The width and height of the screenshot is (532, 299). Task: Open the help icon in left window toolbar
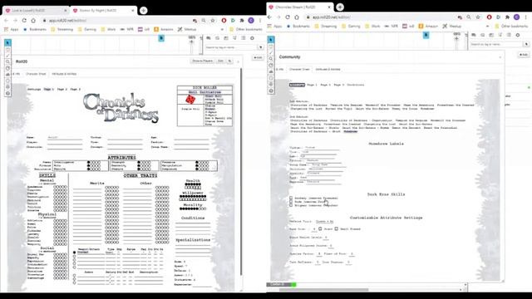(x=7, y=93)
